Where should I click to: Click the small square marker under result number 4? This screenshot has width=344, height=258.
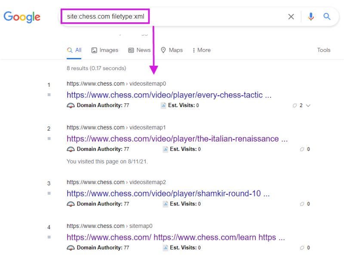[49, 237]
